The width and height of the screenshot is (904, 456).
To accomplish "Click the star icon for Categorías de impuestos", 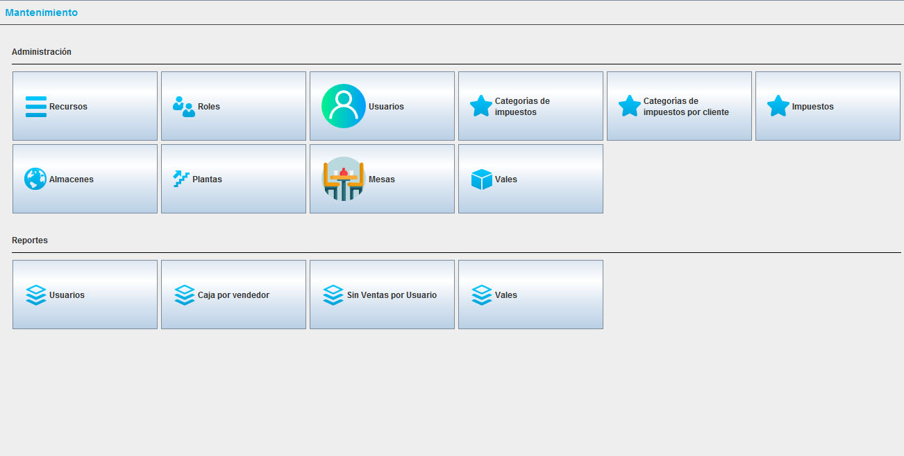I will [481, 106].
